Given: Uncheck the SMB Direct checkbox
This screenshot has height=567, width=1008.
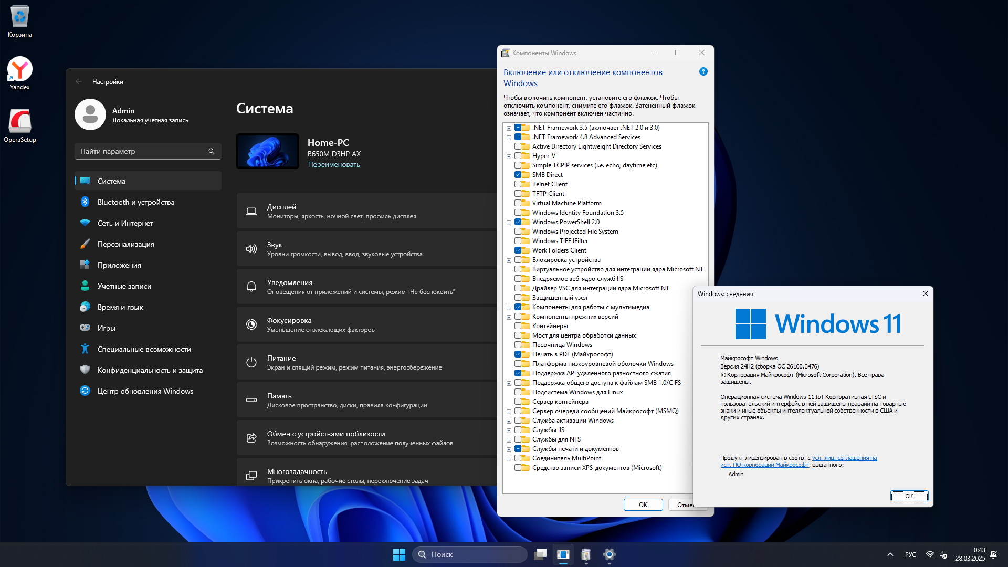Looking at the screenshot, I should tap(518, 175).
